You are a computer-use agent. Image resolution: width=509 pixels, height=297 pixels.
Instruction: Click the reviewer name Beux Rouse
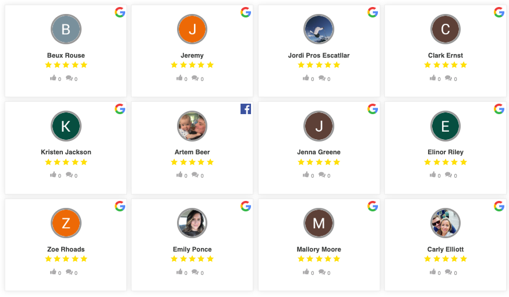66,55
